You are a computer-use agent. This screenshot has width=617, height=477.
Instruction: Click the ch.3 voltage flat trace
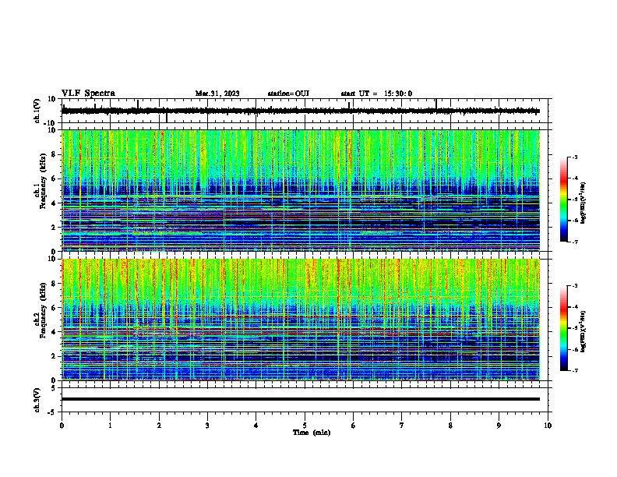click(x=301, y=399)
